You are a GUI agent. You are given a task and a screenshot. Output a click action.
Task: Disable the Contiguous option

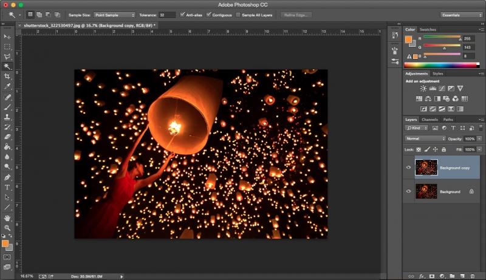tap(210, 14)
